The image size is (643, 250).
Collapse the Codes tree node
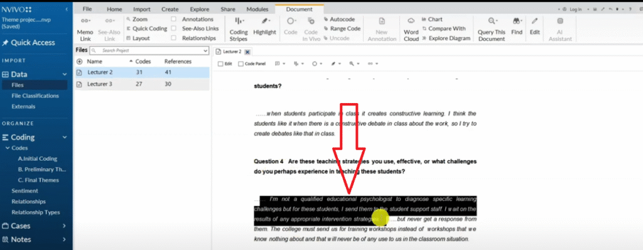click(8, 148)
